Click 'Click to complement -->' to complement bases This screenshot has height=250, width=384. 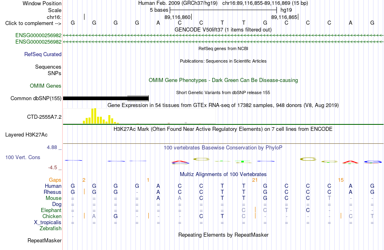[x=33, y=23]
